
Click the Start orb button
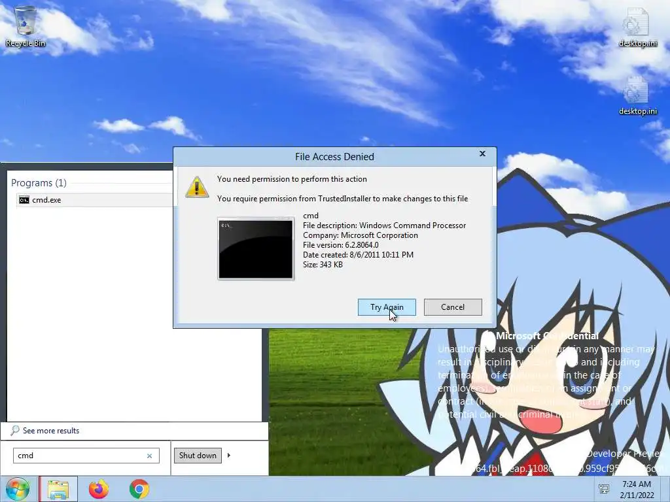(18, 489)
